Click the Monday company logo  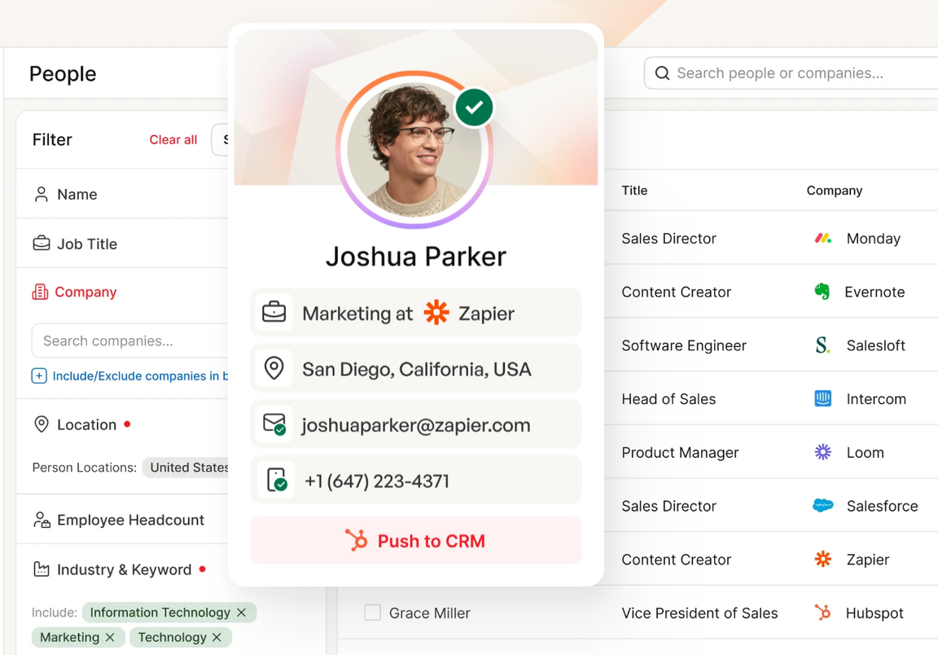click(823, 238)
